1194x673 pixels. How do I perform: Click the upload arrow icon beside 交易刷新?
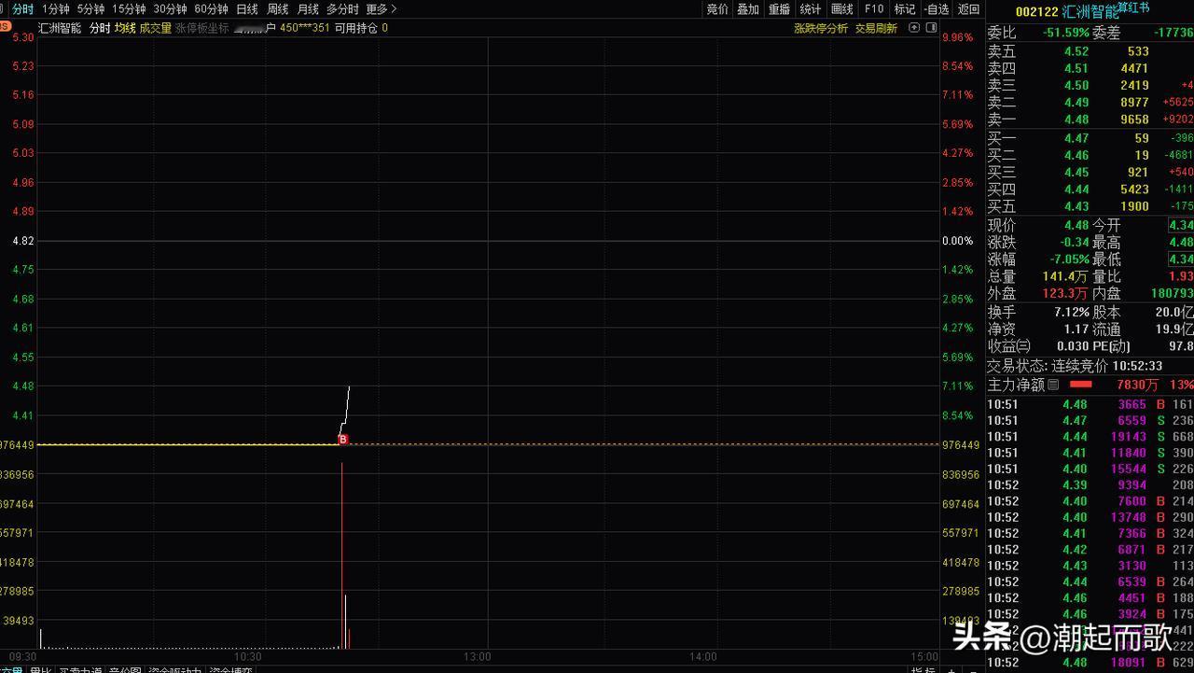pos(914,28)
